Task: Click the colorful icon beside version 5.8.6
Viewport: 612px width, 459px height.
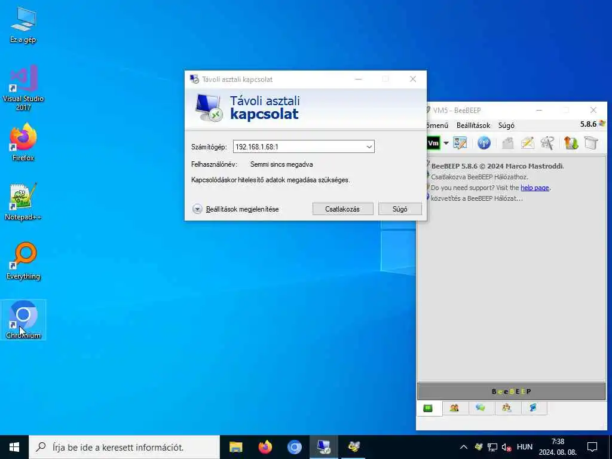Action: 602,124
